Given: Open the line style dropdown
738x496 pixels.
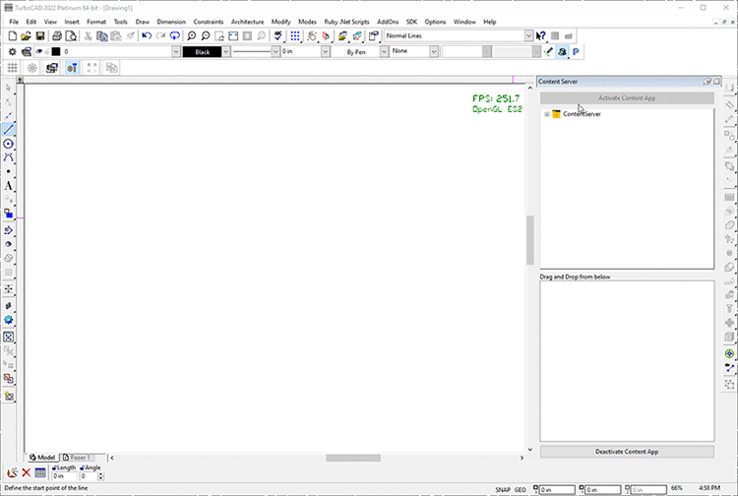Looking at the screenshot, I should [276, 52].
